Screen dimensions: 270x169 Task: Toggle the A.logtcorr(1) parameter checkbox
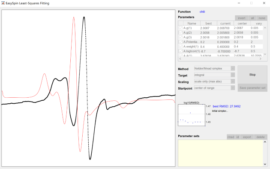(180, 51)
